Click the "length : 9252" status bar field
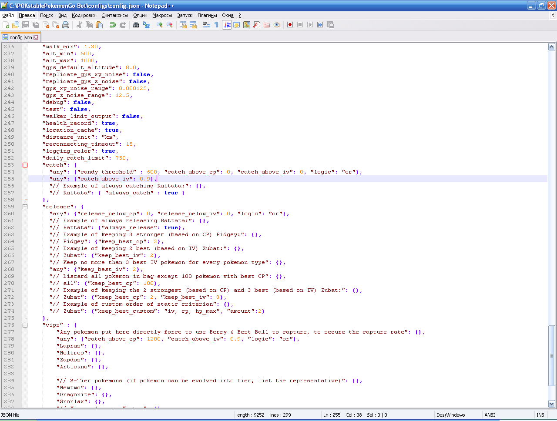Image resolution: width=557 pixels, height=421 pixels. [250, 415]
